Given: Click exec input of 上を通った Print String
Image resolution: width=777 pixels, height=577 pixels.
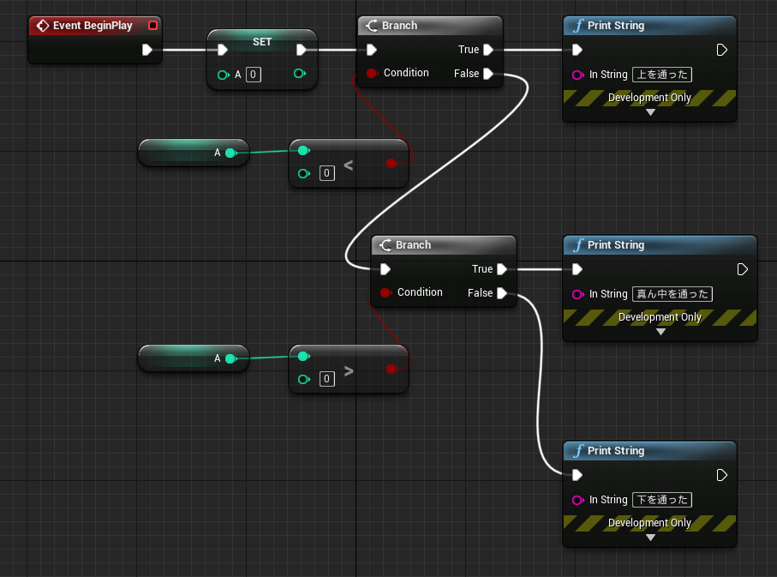Looking at the screenshot, I should (577, 50).
